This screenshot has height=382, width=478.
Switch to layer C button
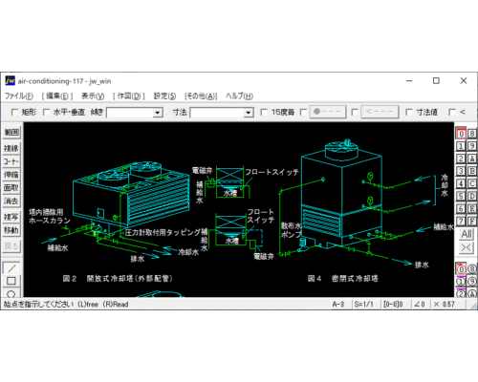pyautogui.click(x=472, y=183)
